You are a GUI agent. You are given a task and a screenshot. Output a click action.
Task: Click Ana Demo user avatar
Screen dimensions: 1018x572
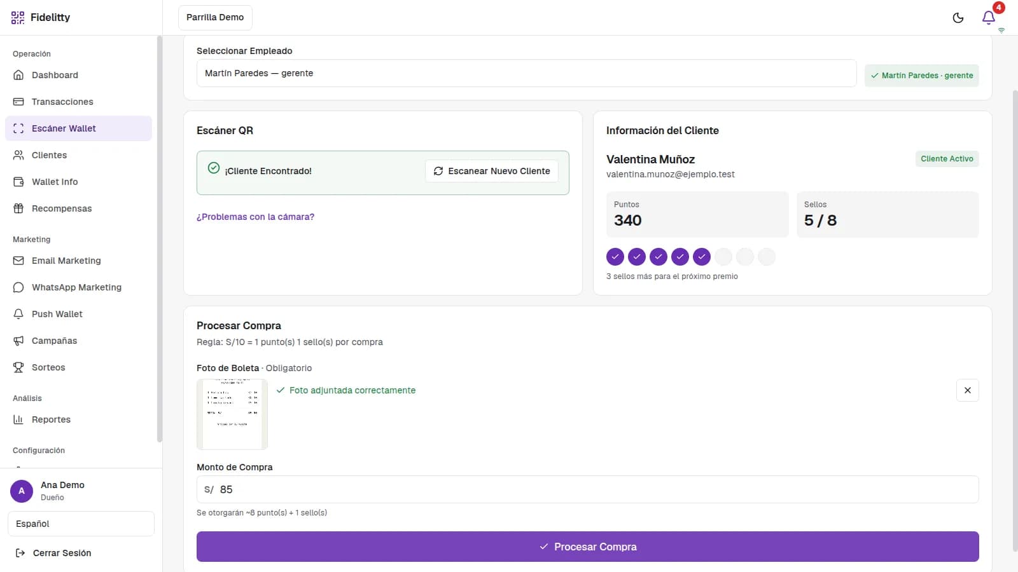pos(22,491)
